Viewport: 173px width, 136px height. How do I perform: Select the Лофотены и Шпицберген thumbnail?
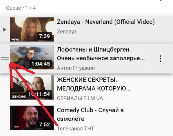point(32,57)
